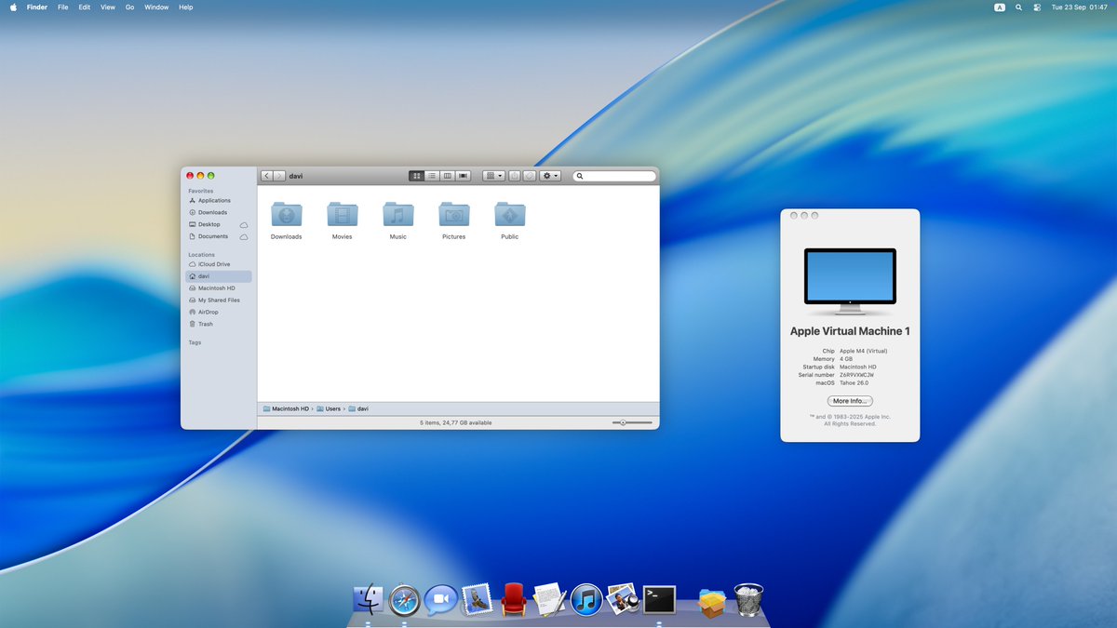1117x628 pixels.
Task: Open the Public folder icon
Action: coord(510,215)
